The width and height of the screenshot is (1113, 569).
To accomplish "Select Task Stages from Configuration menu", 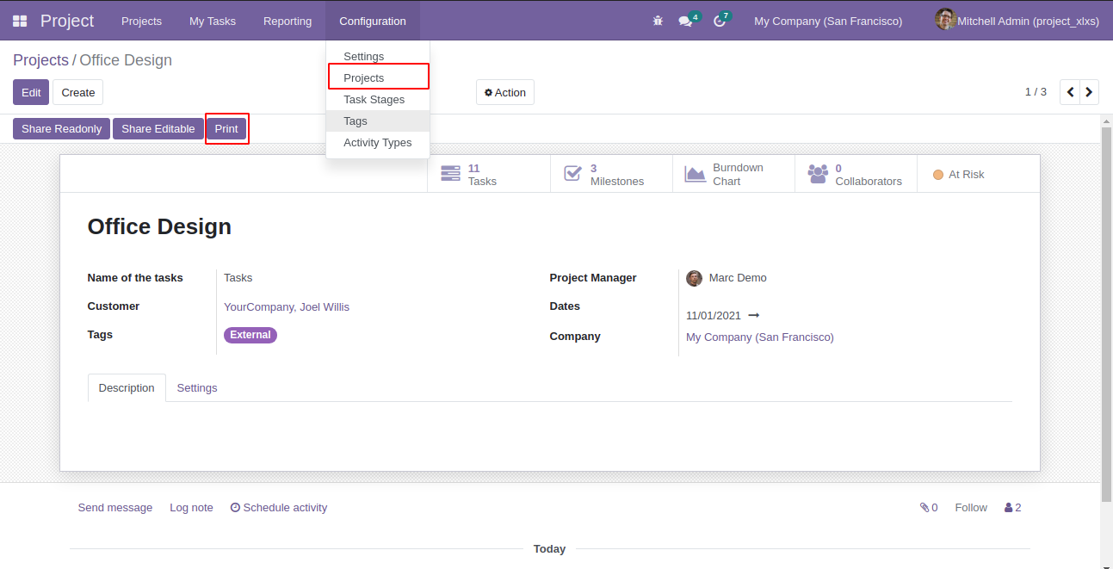I will pyautogui.click(x=374, y=100).
